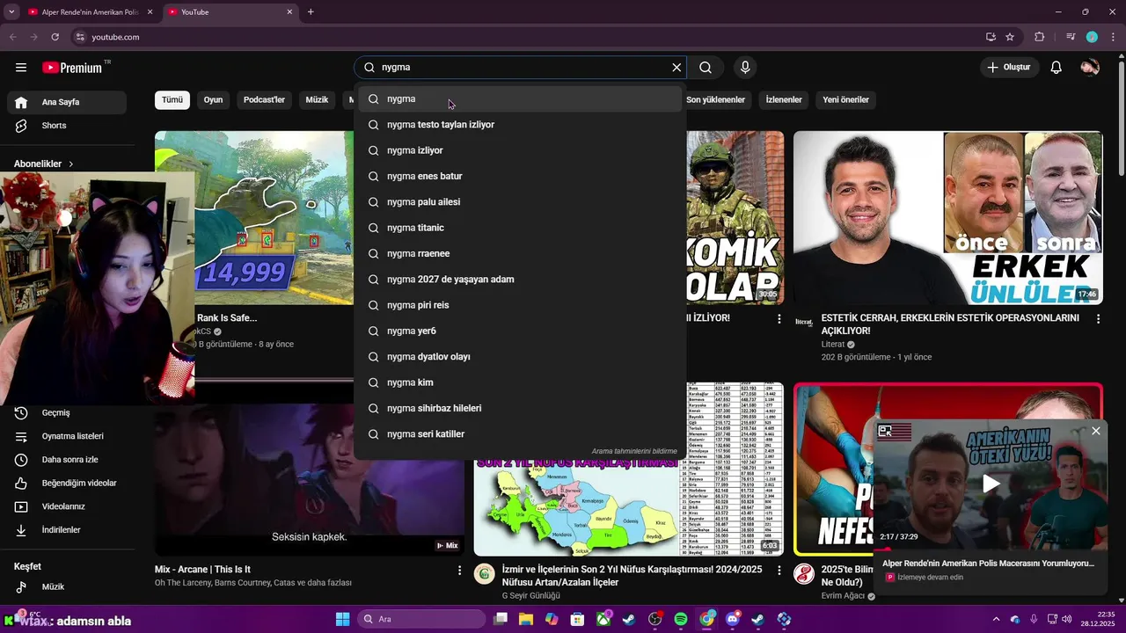Image resolution: width=1126 pixels, height=633 pixels.
Task: Play the miniplayer video
Action: [991, 484]
